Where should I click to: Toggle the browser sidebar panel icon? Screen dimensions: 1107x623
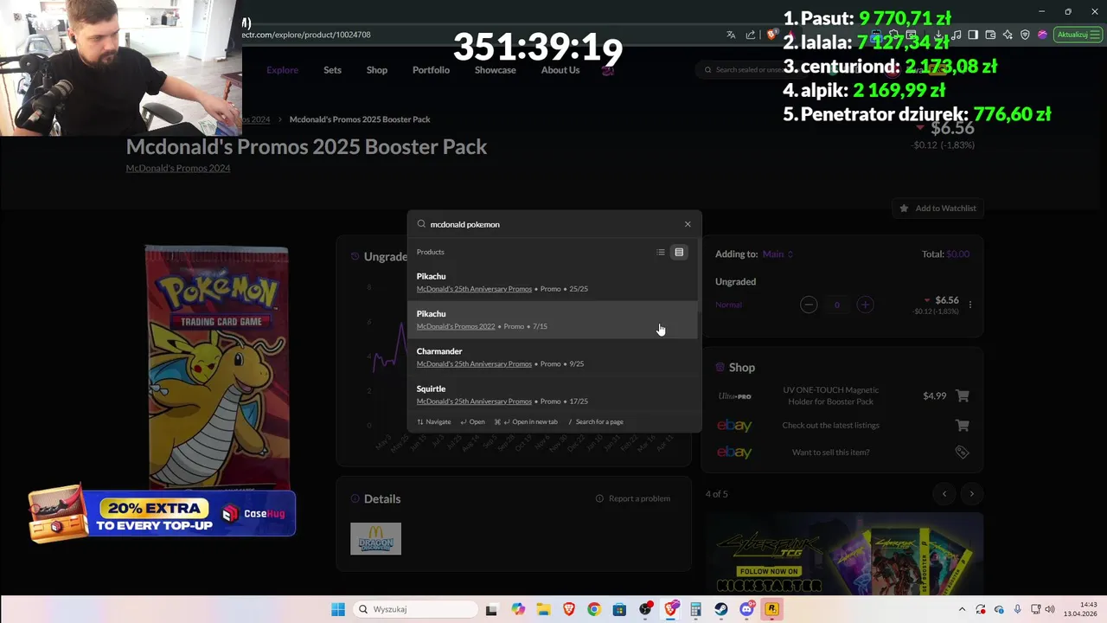coord(973,35)
